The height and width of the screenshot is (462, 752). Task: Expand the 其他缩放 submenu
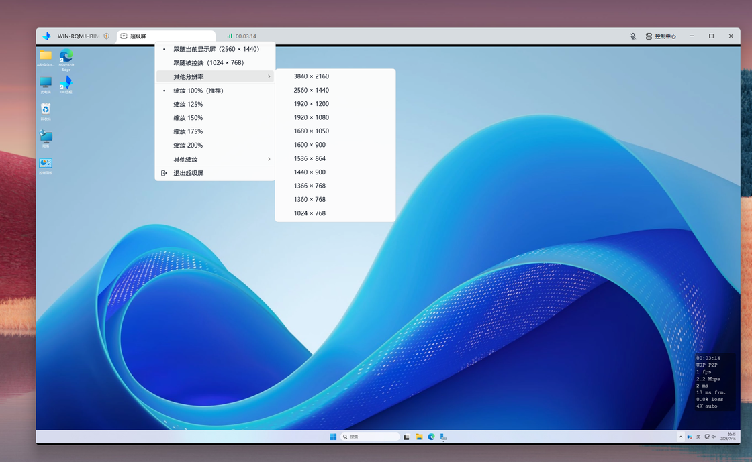215,159
